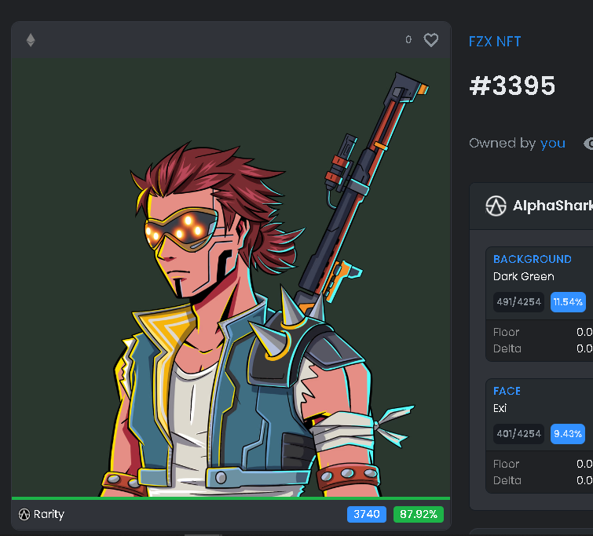Click the 87.92% rarity percent badge
This screenshot has width=593, height=536.
pyautogui.click(x=419, y=514)
